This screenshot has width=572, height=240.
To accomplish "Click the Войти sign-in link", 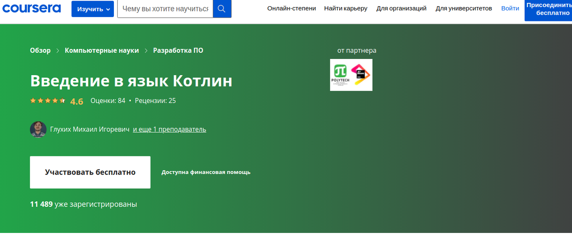I will point(510,9).
